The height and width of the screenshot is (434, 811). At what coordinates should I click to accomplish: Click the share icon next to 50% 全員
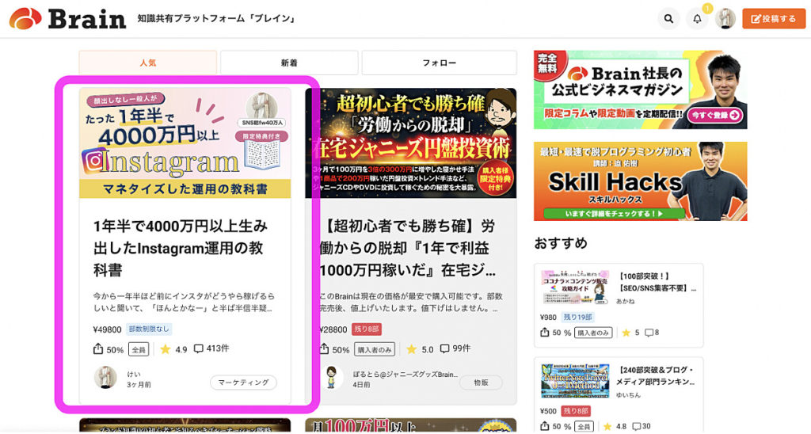(x=97, y=349)
